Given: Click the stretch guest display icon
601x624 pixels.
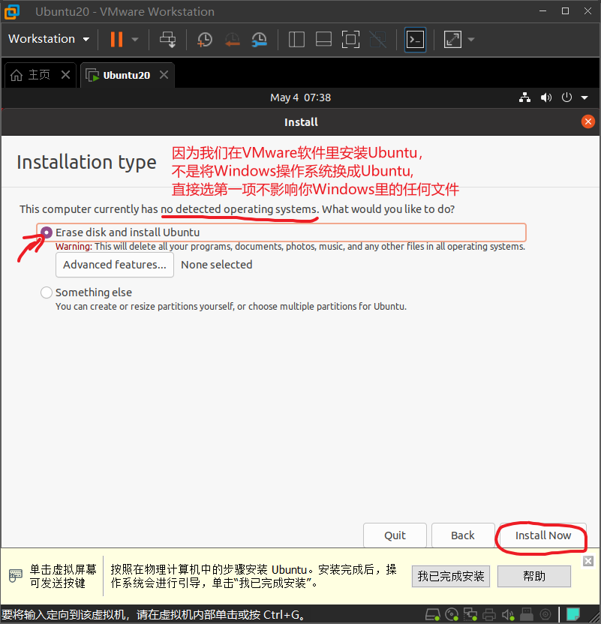Looking at the screenshot, I should (452, 40).
